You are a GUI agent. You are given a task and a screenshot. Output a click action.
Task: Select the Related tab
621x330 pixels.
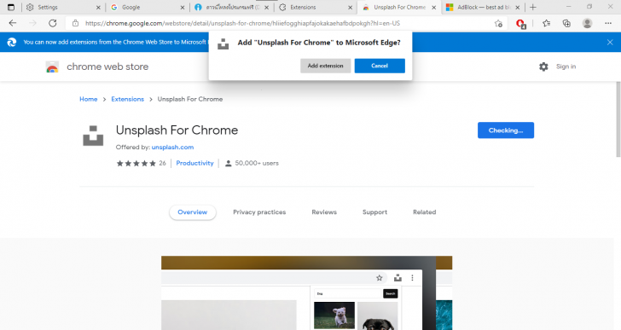424,212
